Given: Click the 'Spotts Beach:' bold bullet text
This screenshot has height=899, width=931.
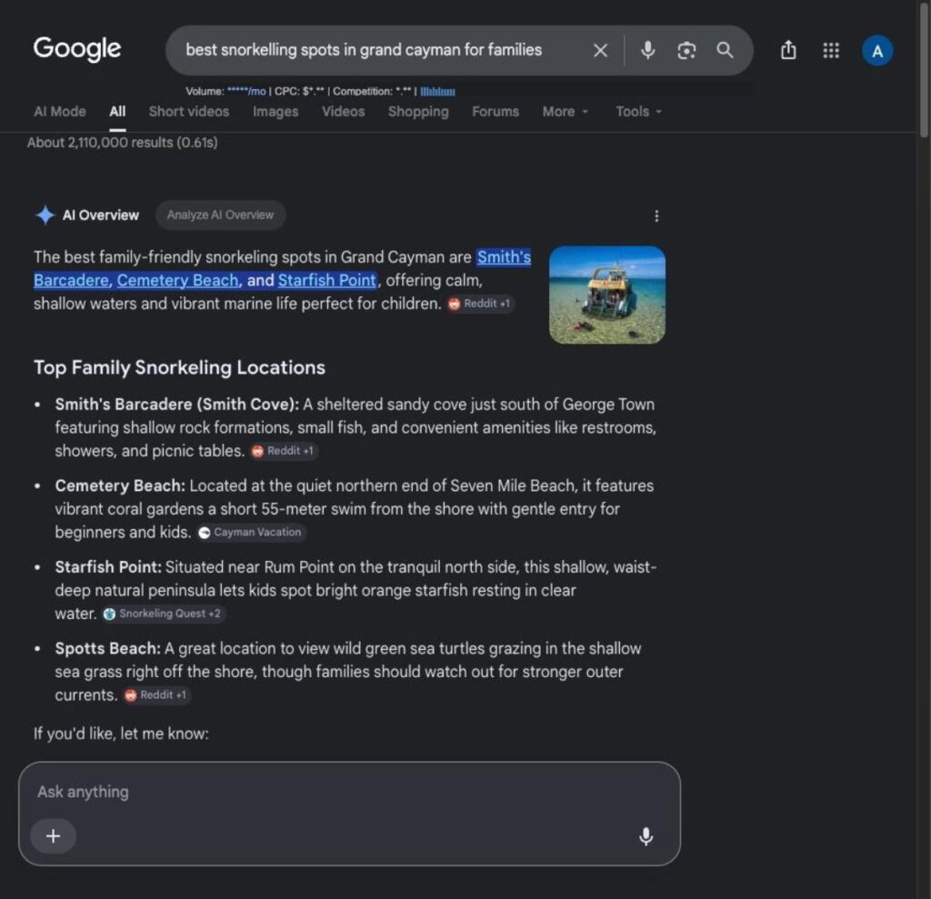Looking at the screenshot, I should click(x=107, y=648).
